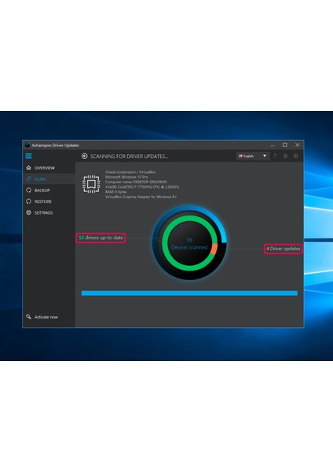Viewport: 333px width, 472px height.
Task: Click the blue scan progress bar
Action: 189,293
